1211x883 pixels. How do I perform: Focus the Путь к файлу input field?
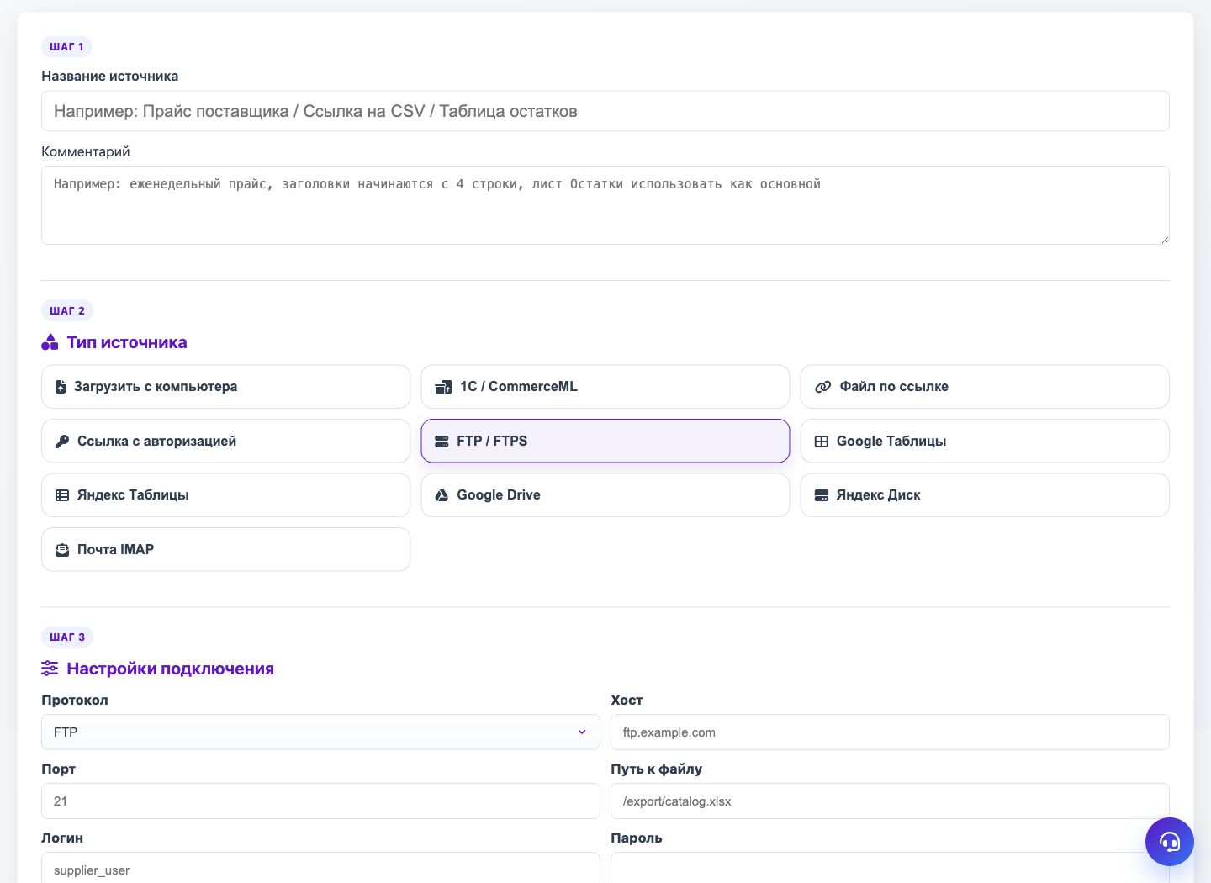(890, 801)
